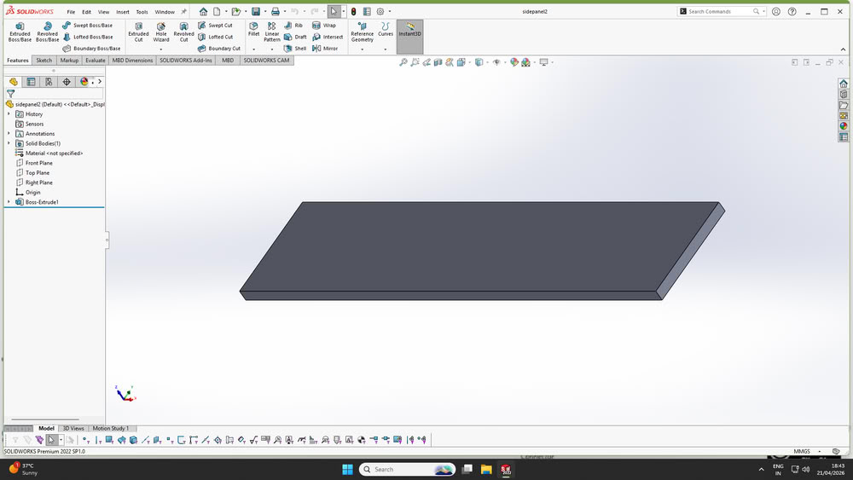Click the Intersect feature
Image resolution: width=853 pixels, height=480 pixels.
328,37
